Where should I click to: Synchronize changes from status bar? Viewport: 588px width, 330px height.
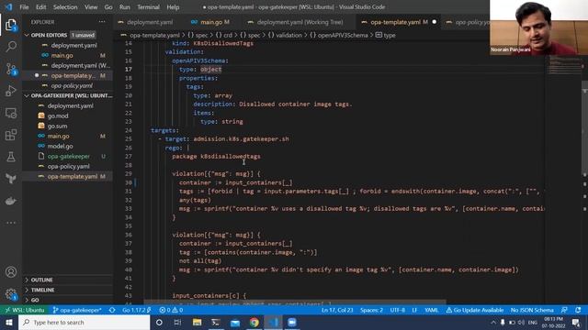point(112,310)
